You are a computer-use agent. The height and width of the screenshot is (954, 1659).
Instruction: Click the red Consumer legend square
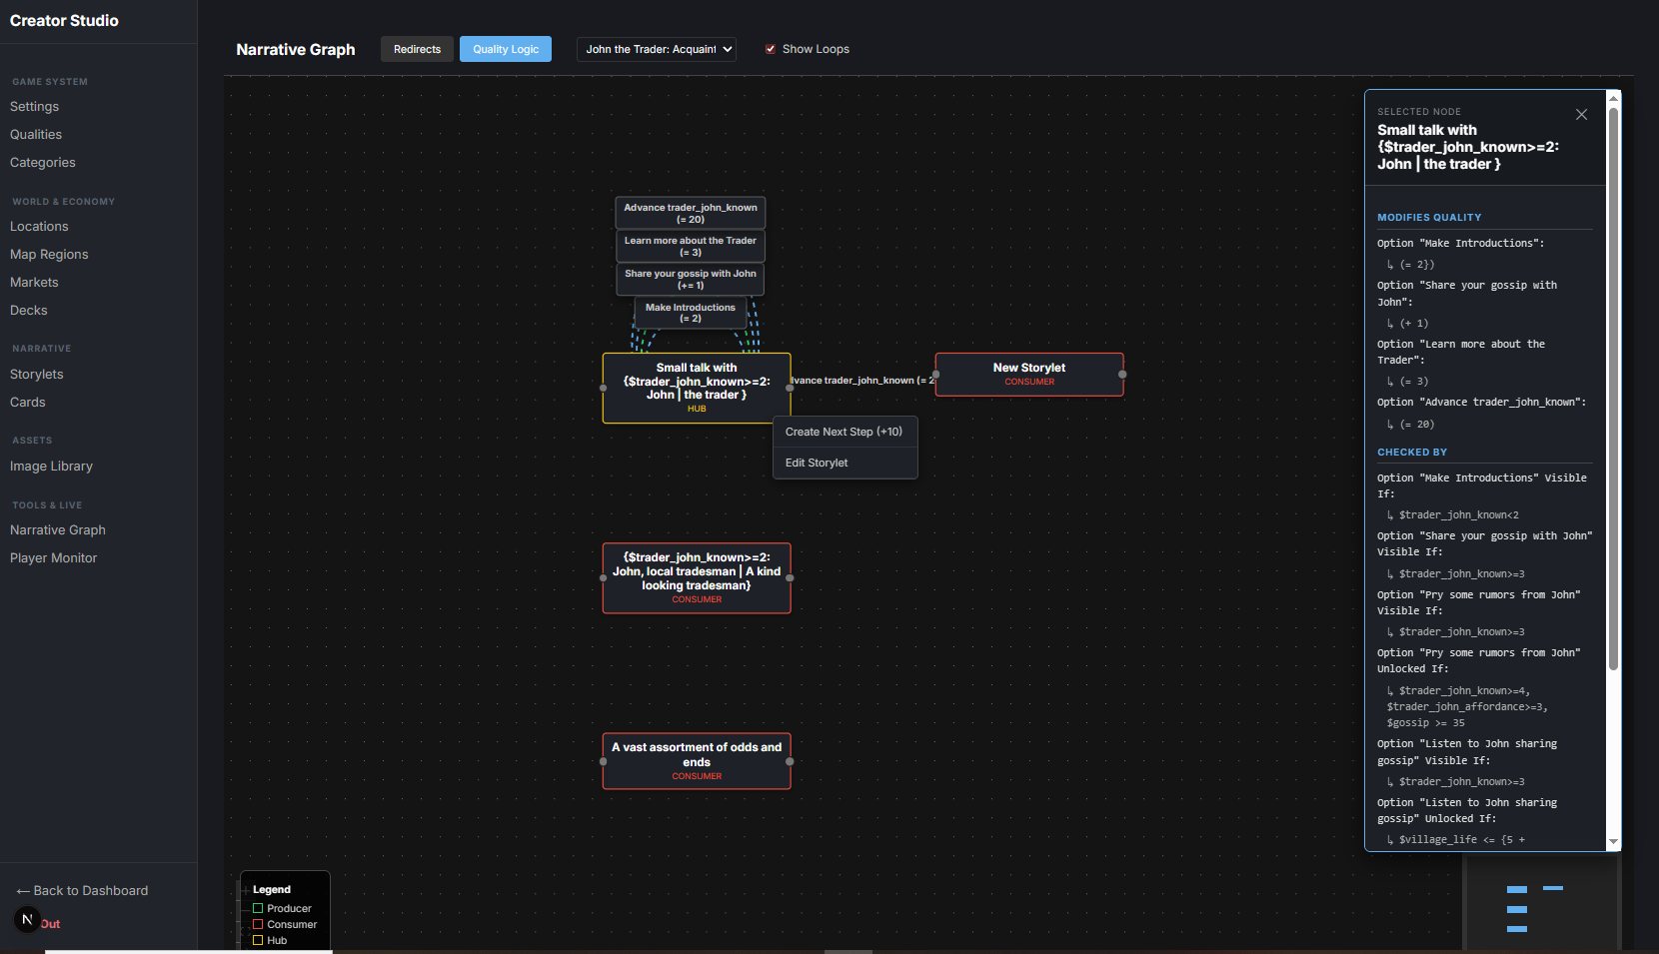tap(258, 924)
